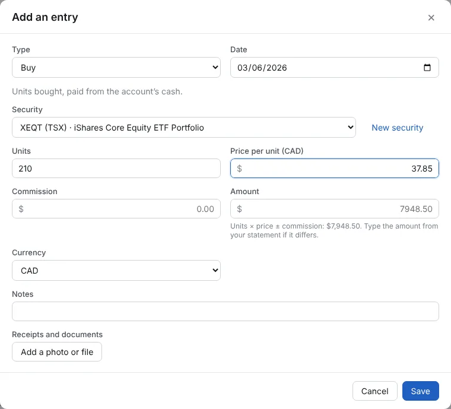Image resolution: width=451 pixels, height=409 pixels.
Task: Open the Type dropdown showing Buy
Action: tap(116, 67)
